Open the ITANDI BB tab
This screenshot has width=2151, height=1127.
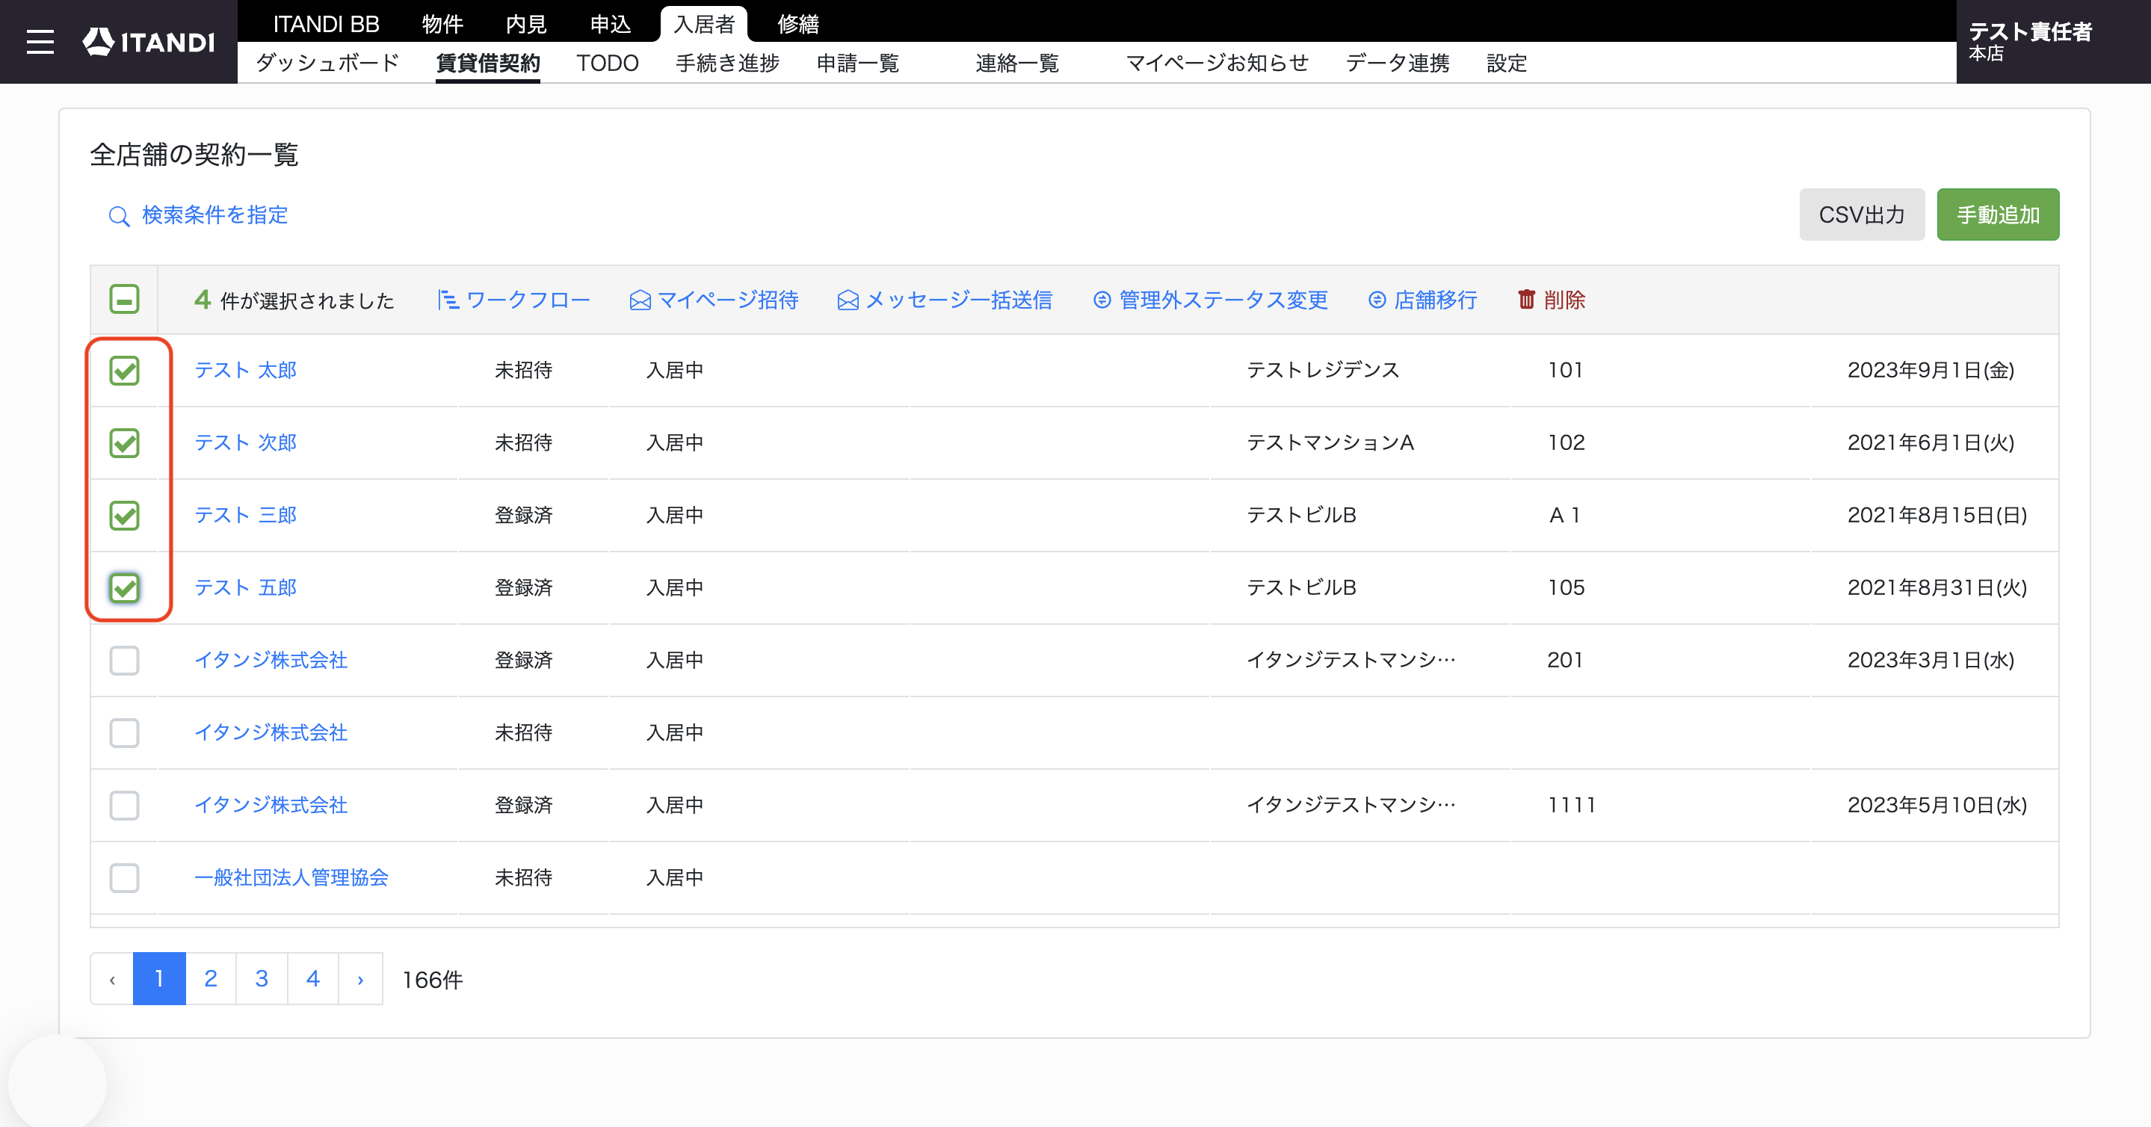click(327, 23)
